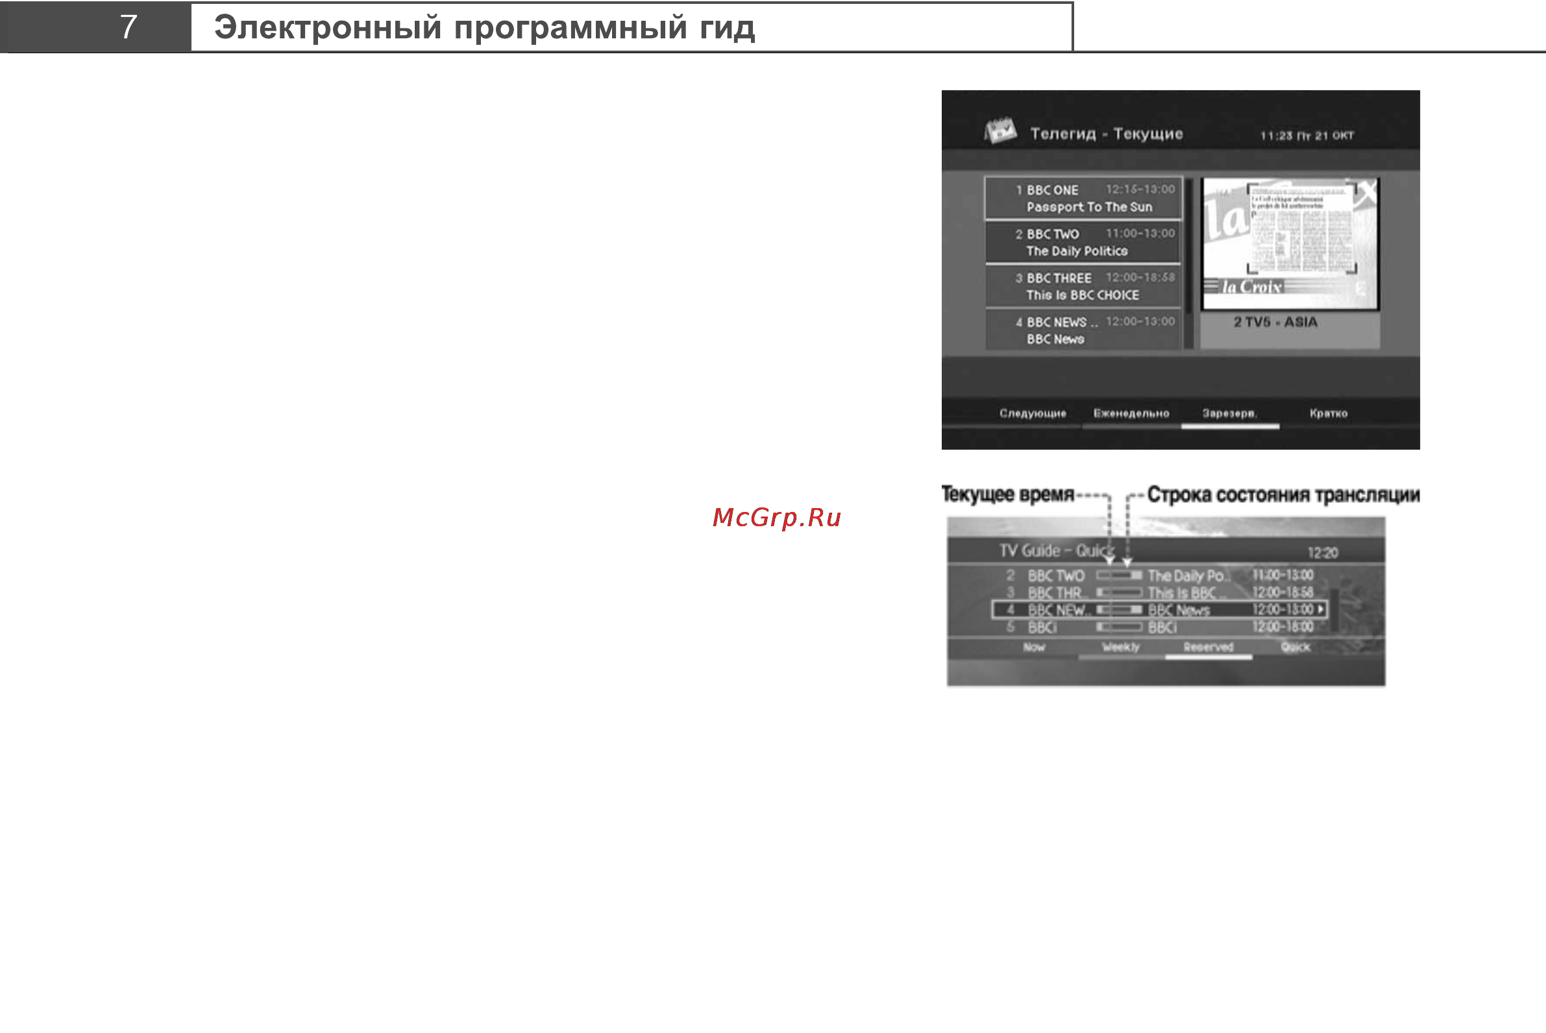Open the Now tab in Quick guide

1034,648
